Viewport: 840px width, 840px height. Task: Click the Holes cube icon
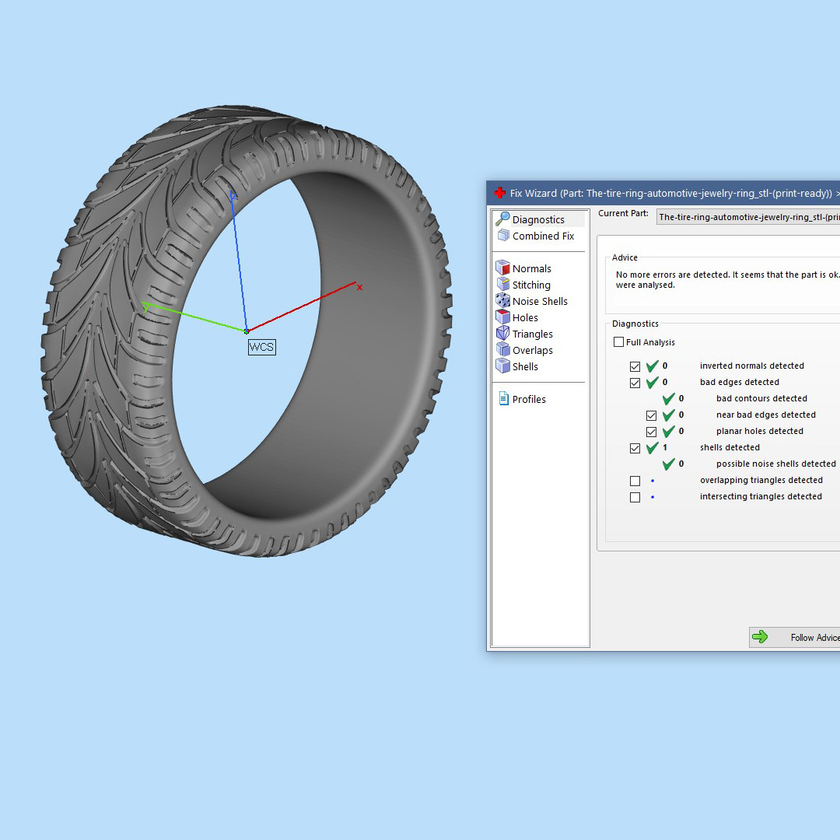pos(502,317)
